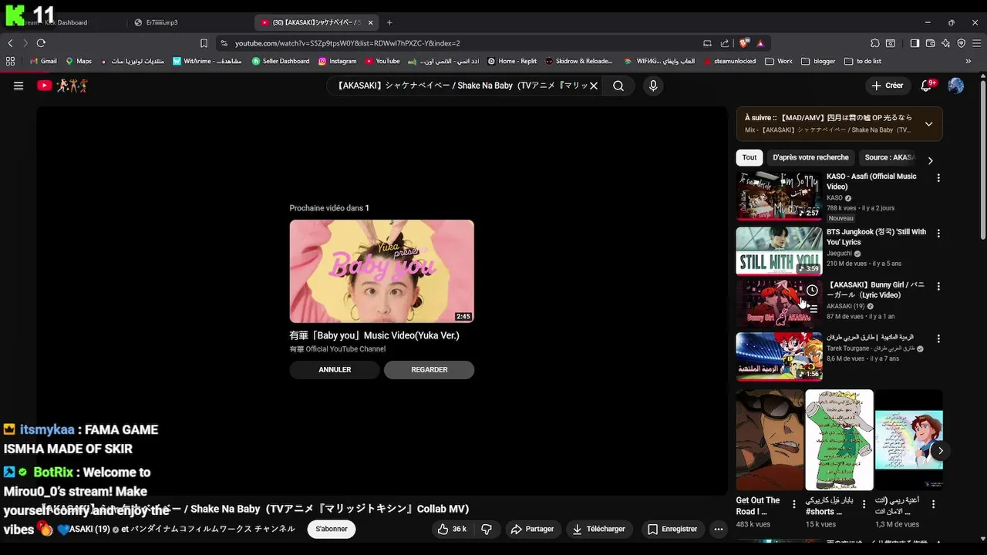
Task: Open the WitAnime bookmark
Action: [207, 61]
